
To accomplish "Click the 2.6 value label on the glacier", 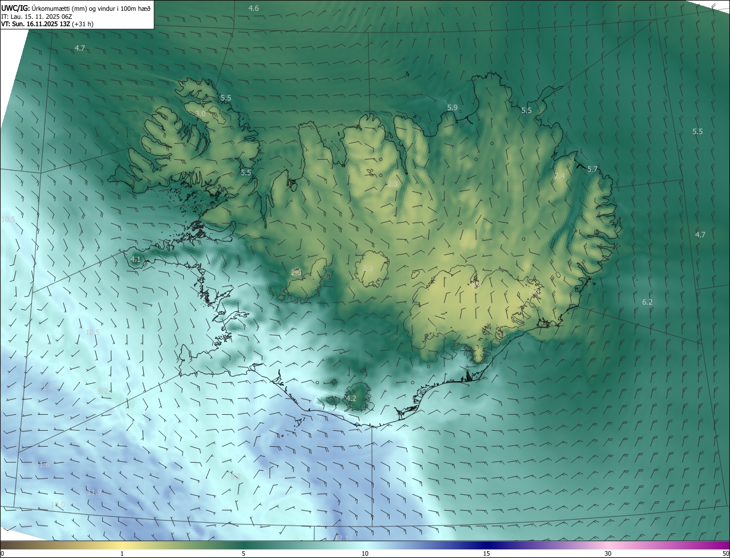I will click(x=296, y=272).
